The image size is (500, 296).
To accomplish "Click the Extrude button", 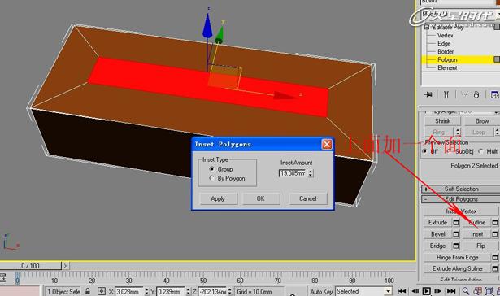I will 438,223.
